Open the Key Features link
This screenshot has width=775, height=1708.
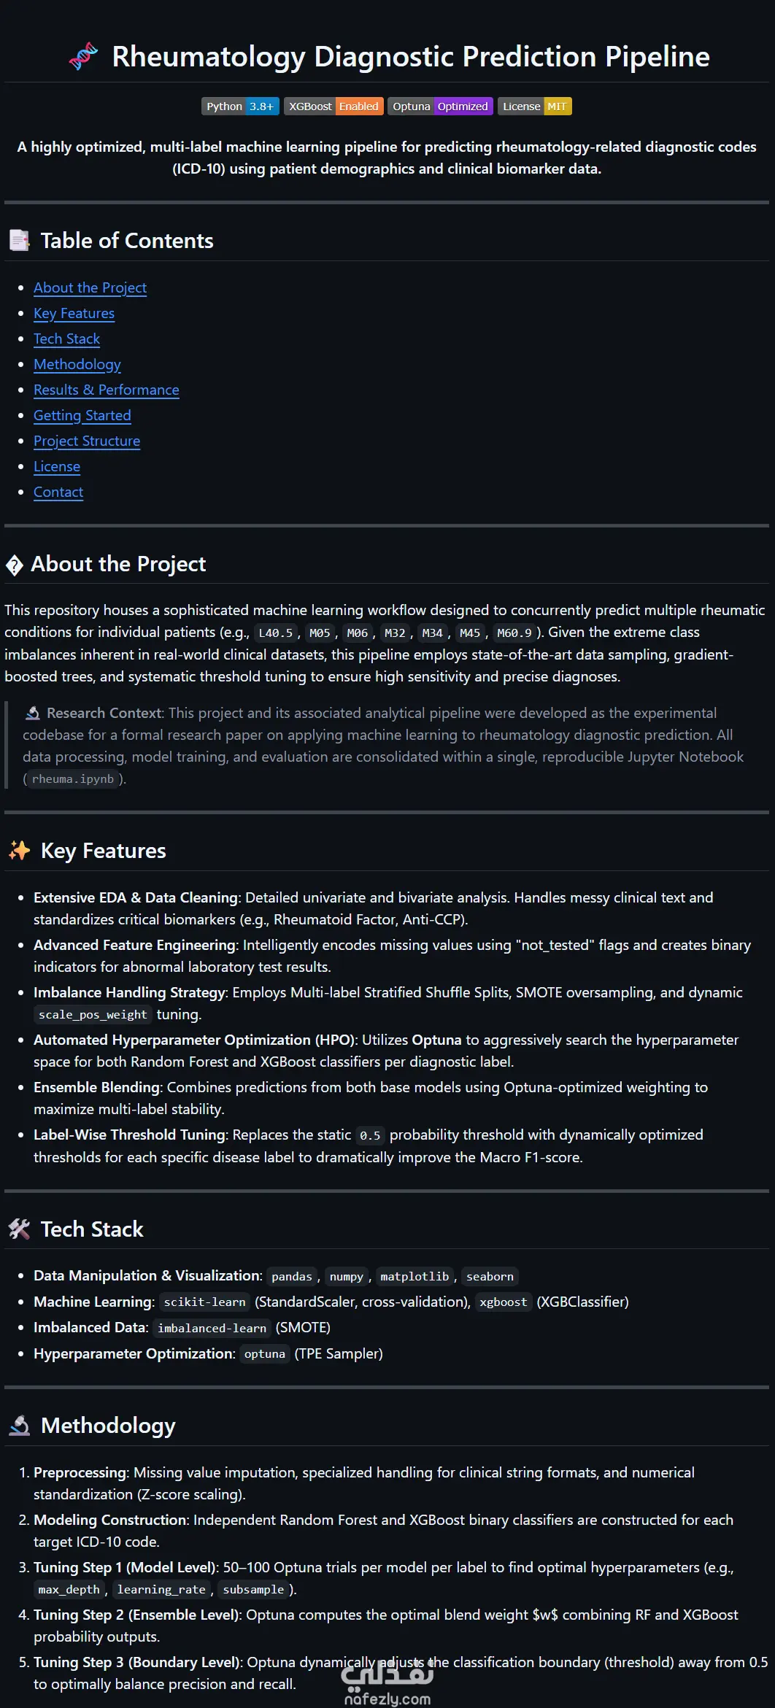[74, 314]
